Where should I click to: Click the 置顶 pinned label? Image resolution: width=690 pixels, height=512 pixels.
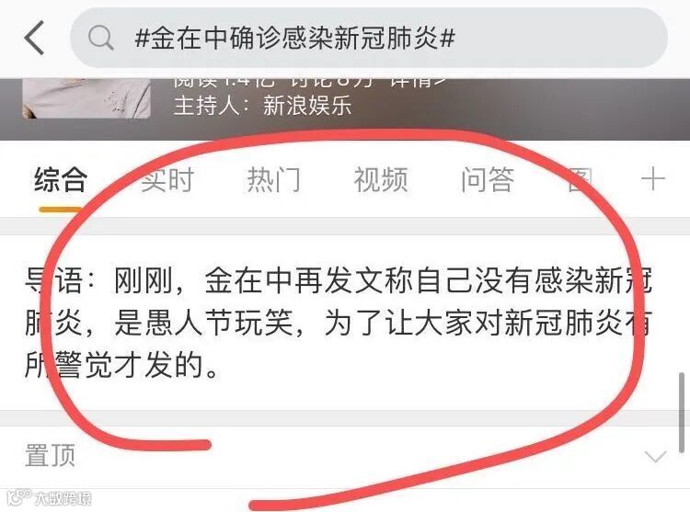tap(51, 455)
